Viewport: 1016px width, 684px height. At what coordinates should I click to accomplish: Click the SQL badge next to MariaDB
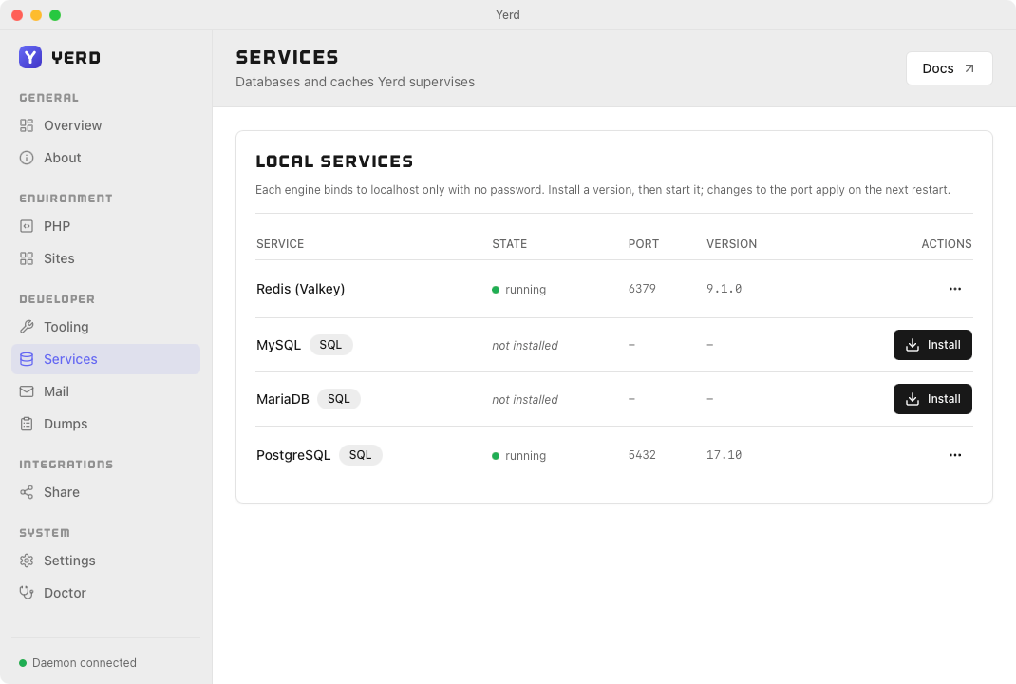pos(338,399)
